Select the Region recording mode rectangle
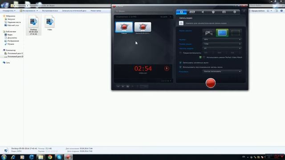This screenshot has width=285, height=160. (236, 33)
